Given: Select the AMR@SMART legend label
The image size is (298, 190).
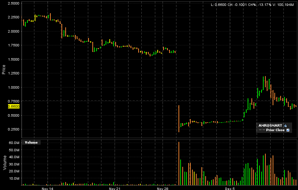Looking at the screenshot, I should 270,125.
